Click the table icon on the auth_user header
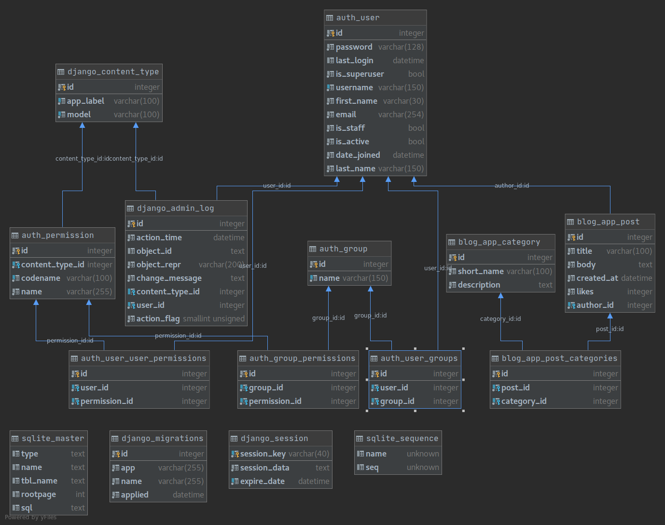Viewport: 665px width, 525px height. 330,17
